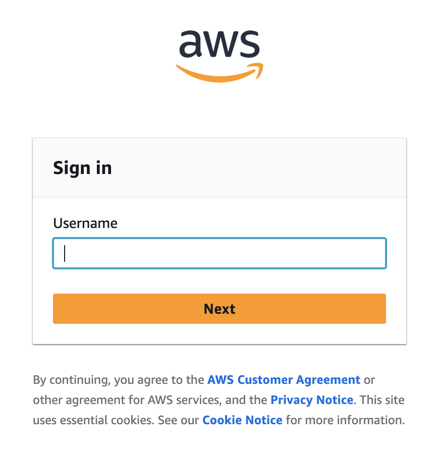Click the 'Sign in' heading
435x458 pixels.
82,168
